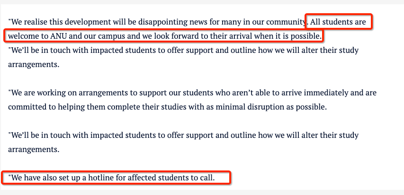Click the highlighted hotline sentence
The image size is (404, 195).
click(x=112, y=178)
